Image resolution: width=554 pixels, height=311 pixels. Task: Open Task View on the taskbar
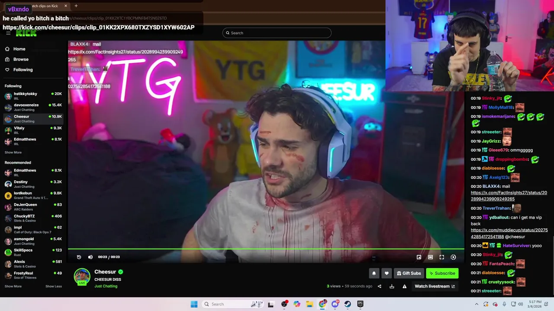click(x=271, y=304)
